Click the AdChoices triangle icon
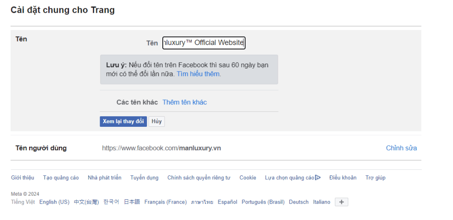 pos(318,178)
